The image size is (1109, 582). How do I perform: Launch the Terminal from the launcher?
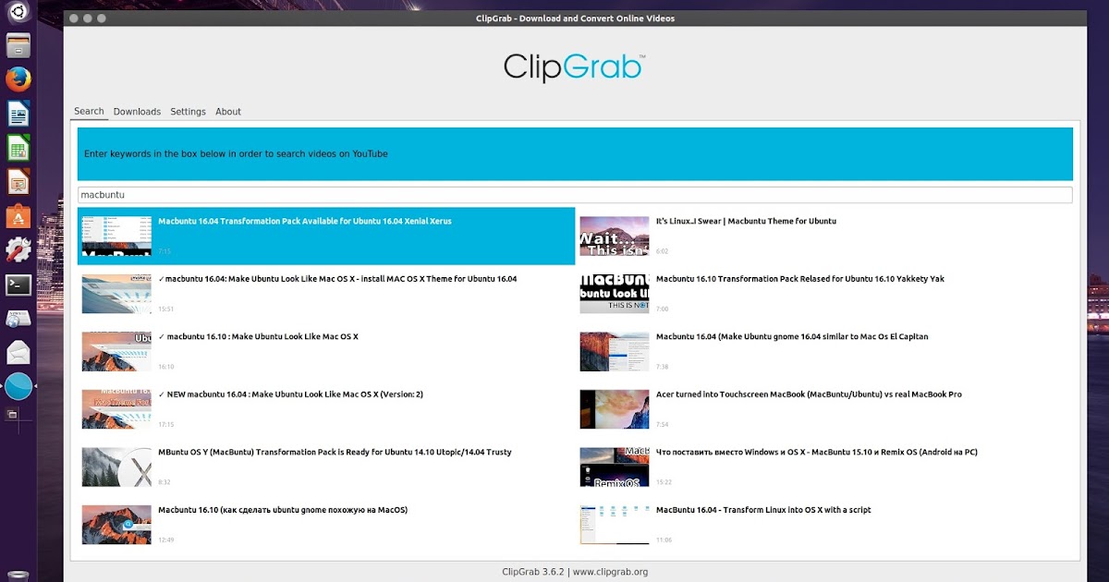click(19, 283)
